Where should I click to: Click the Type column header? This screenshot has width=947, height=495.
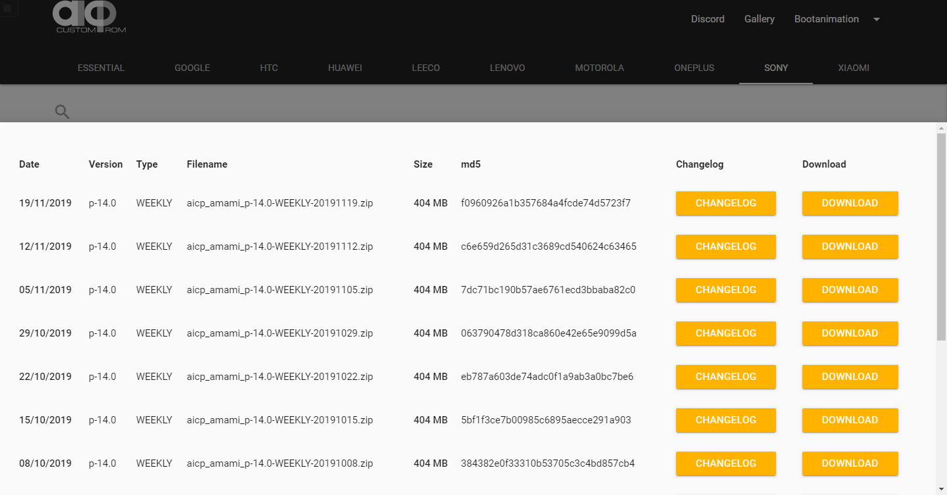pos(147,164)
